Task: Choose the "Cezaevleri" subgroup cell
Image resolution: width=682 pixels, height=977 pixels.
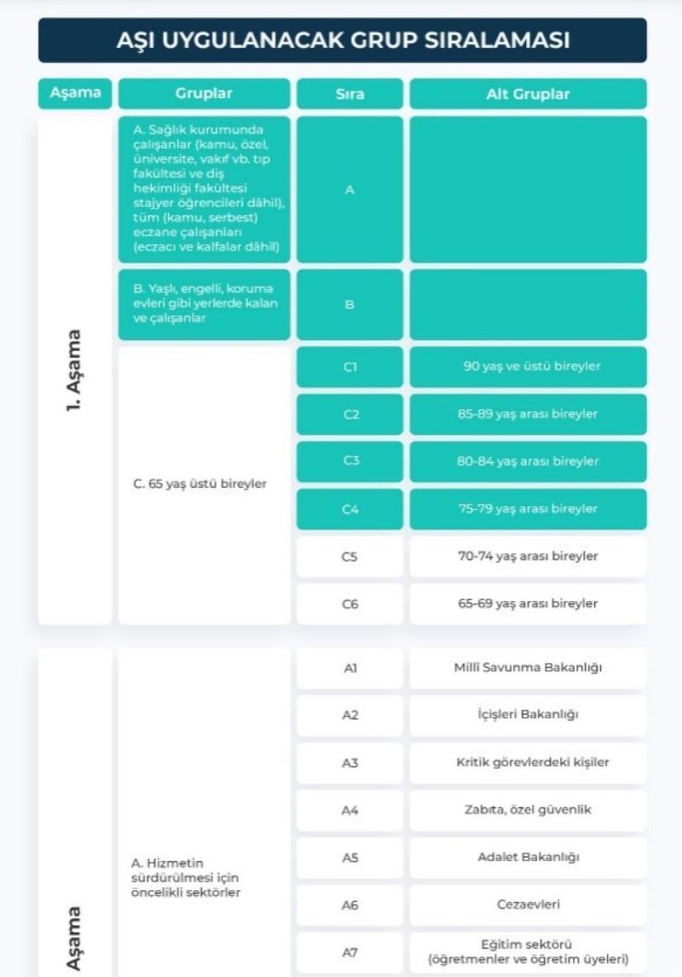Action: (x=528, y=905)
